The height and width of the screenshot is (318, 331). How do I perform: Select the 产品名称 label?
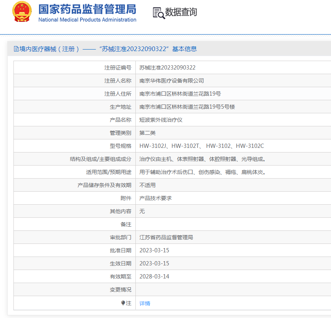(x=120, y=120)
